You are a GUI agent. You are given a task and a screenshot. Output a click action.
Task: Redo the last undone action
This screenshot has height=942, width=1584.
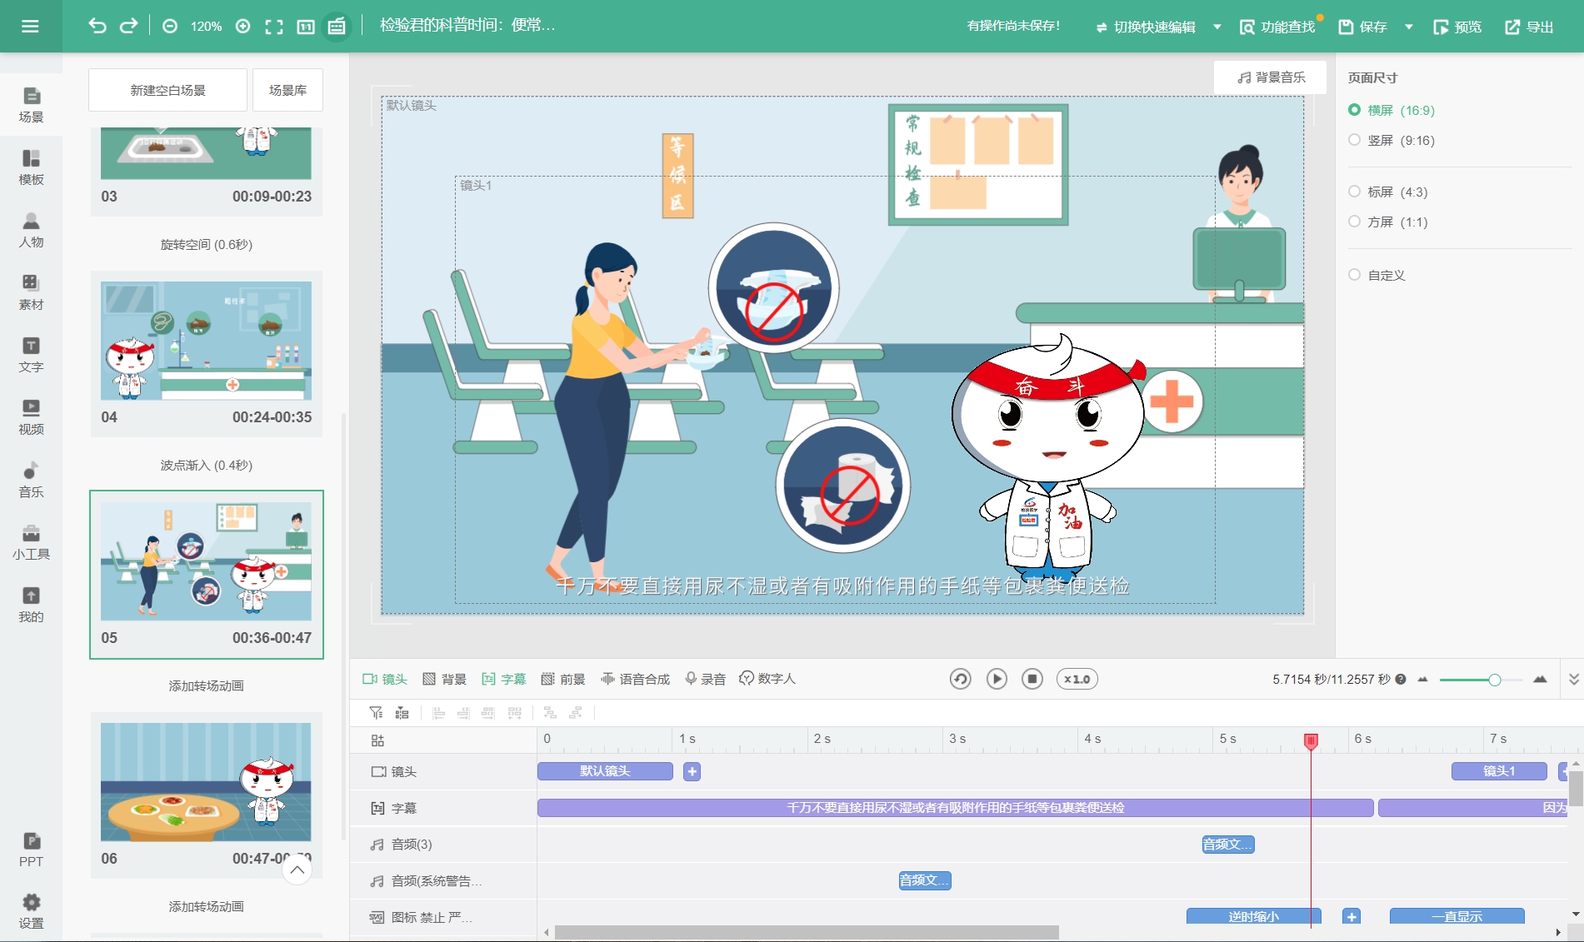pos(128,26)
